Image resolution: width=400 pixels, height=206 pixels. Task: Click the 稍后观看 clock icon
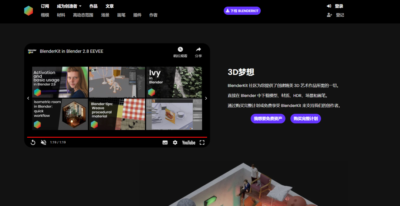(180, 49)
